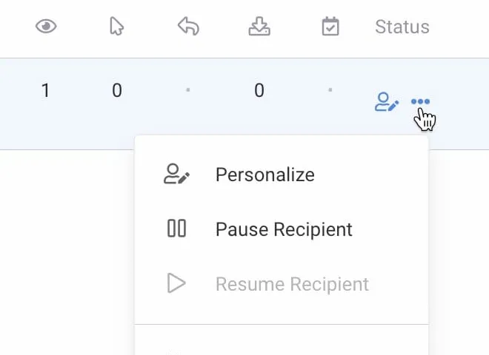Click the dot value under the calendar icon

tap(330, 90)
